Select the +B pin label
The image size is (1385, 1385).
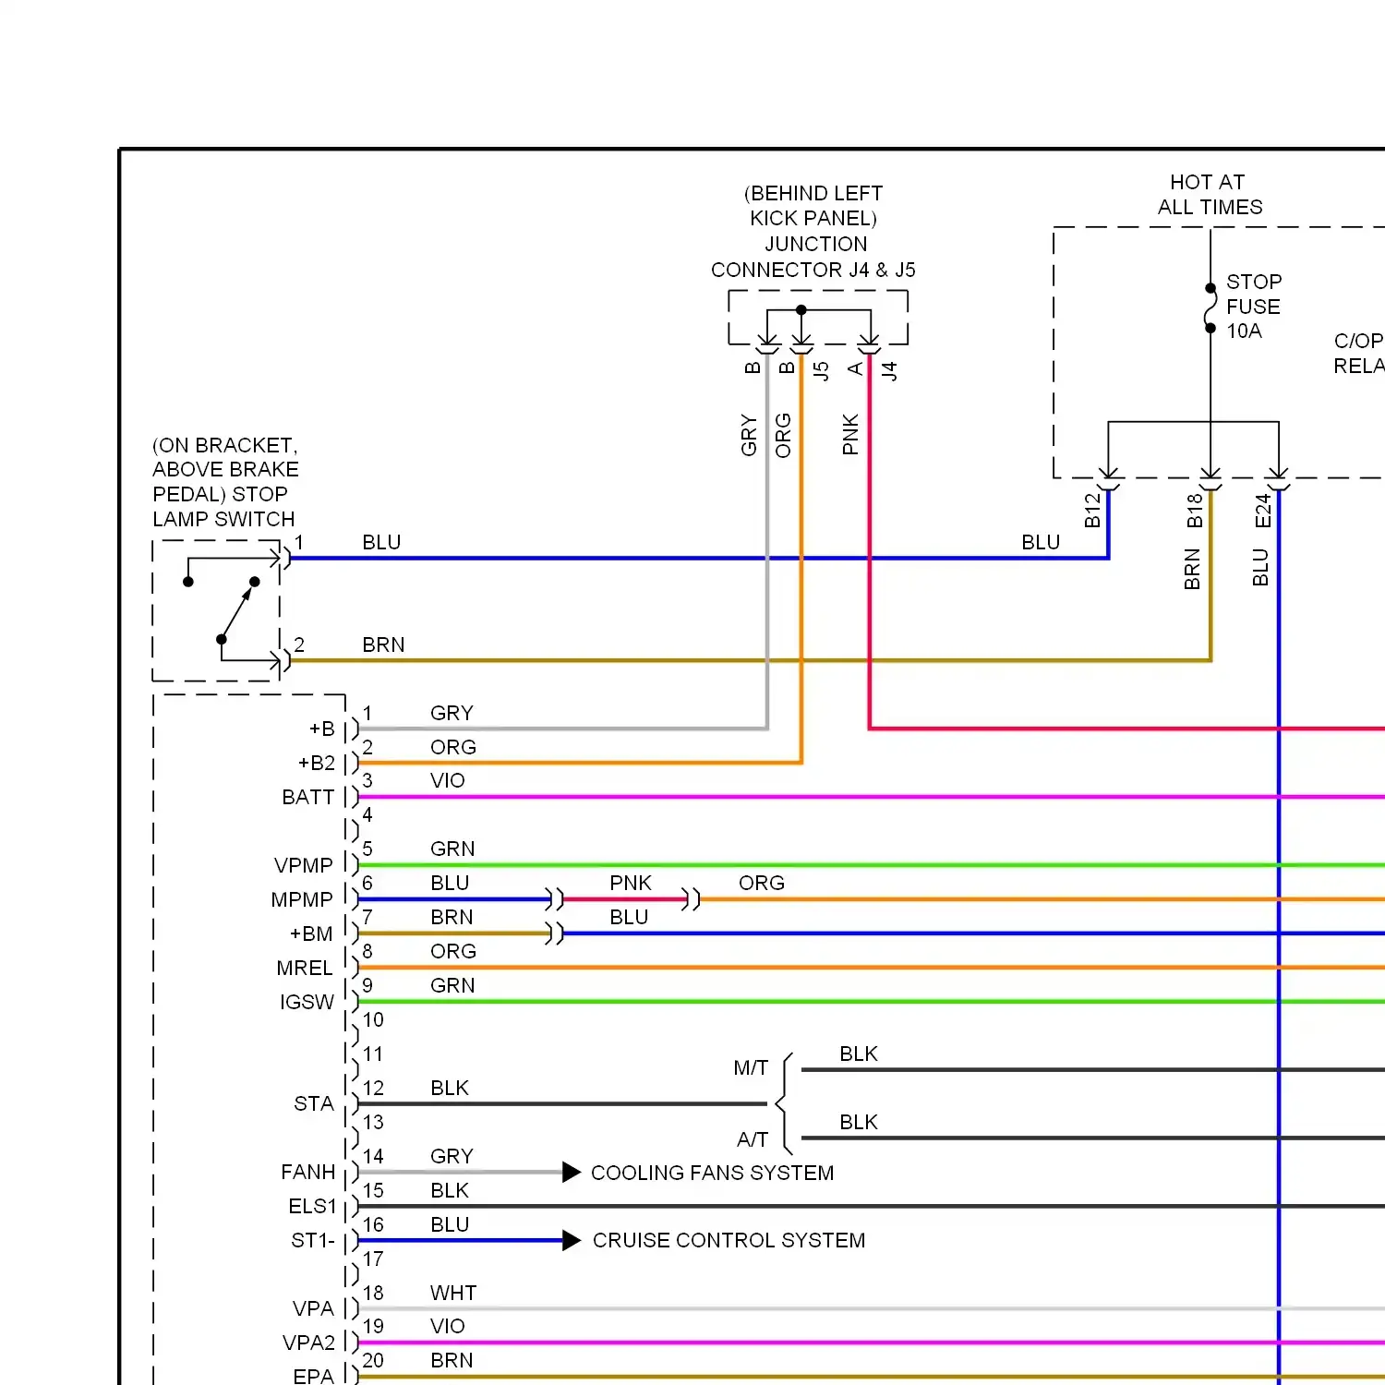[321, 729]
